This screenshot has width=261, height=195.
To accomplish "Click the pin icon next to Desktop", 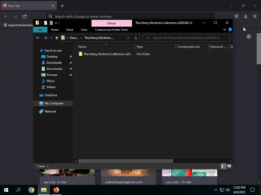I will (x=71, y=57).
